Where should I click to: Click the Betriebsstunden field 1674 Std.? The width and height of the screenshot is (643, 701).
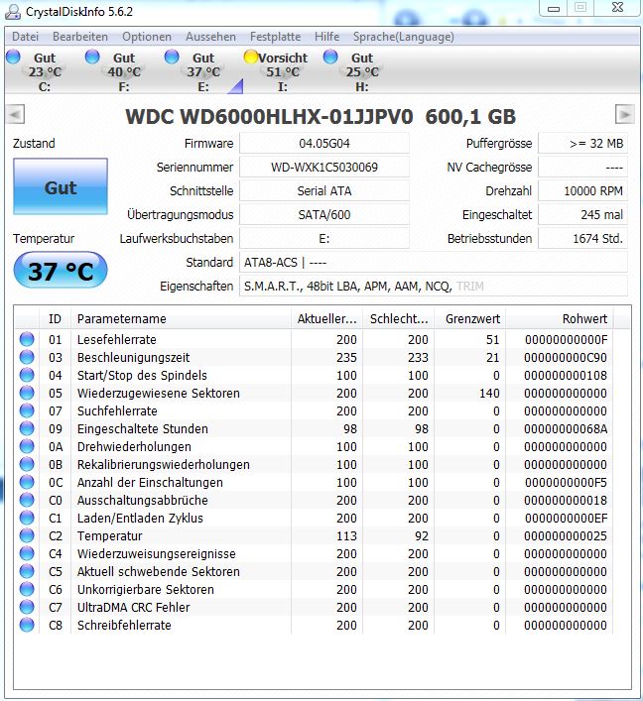(x=583, y=238)
